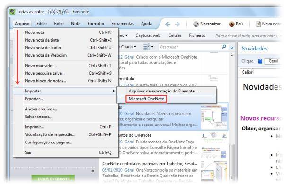The image size is (284, 184).
Task: Click the FROM EVERNOTE green button
Action: click(x=53, y=179)
